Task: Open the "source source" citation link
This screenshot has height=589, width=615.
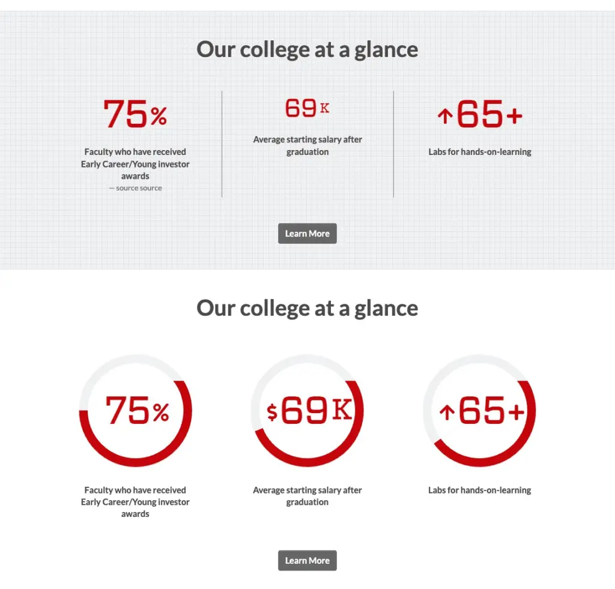Action: click(139, 188)
